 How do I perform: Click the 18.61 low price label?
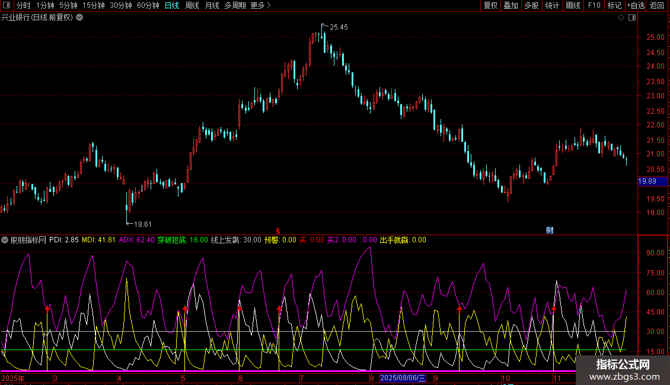pos(142,224)
